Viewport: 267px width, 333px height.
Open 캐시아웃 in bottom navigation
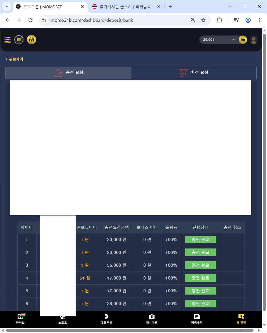tap(152, 319)
